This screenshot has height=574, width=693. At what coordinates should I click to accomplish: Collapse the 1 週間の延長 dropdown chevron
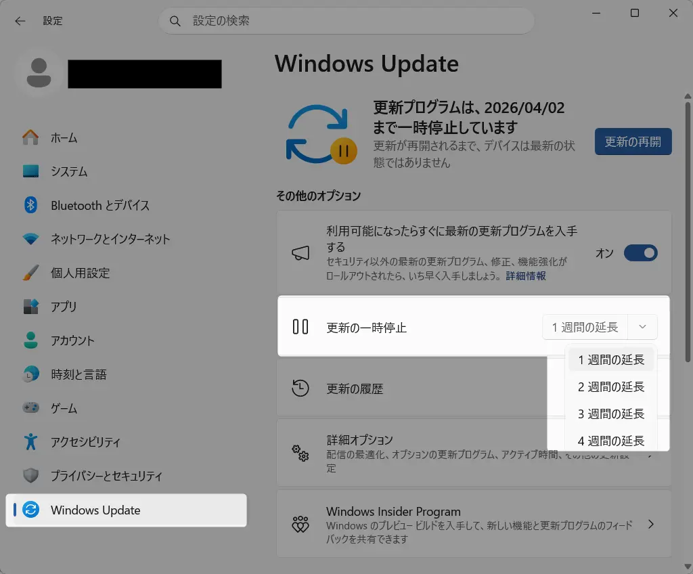(643, 328)
